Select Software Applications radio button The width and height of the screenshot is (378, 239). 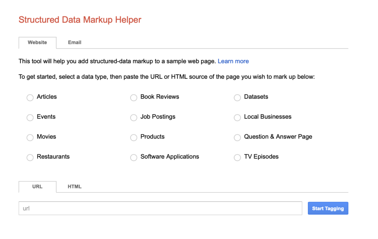(134, 157)
